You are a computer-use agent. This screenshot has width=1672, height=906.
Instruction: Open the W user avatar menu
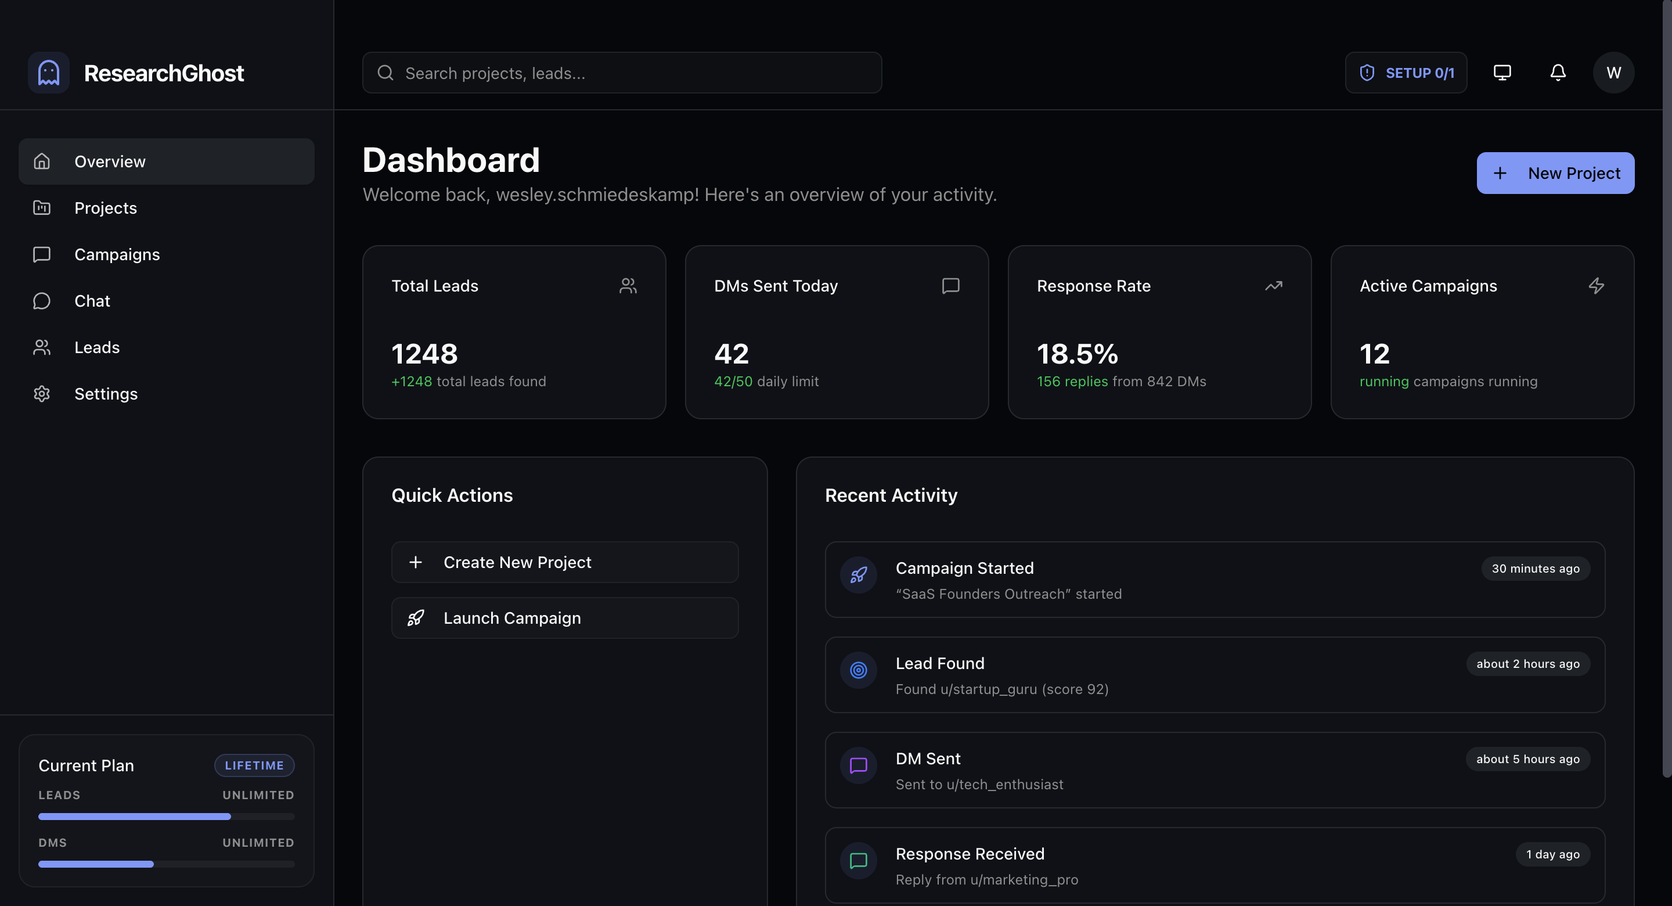click(x=1613, y=72)
